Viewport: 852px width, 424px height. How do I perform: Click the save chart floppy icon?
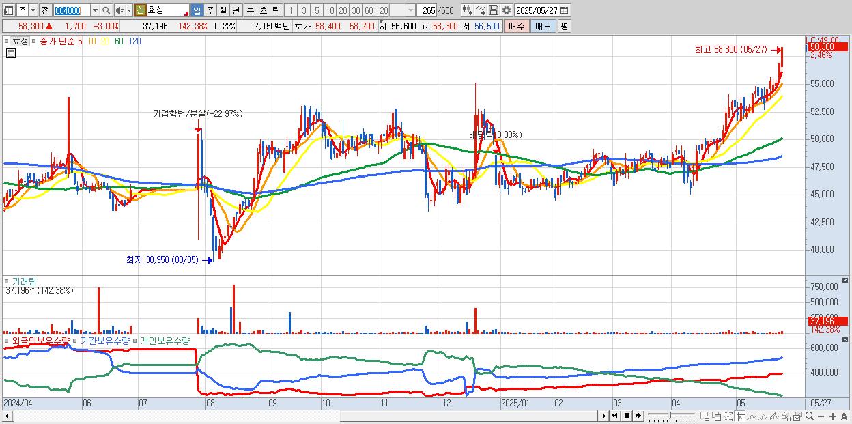pos(494,10)
